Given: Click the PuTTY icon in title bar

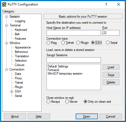Looking at the screenshot, I should tap(4, 4).
